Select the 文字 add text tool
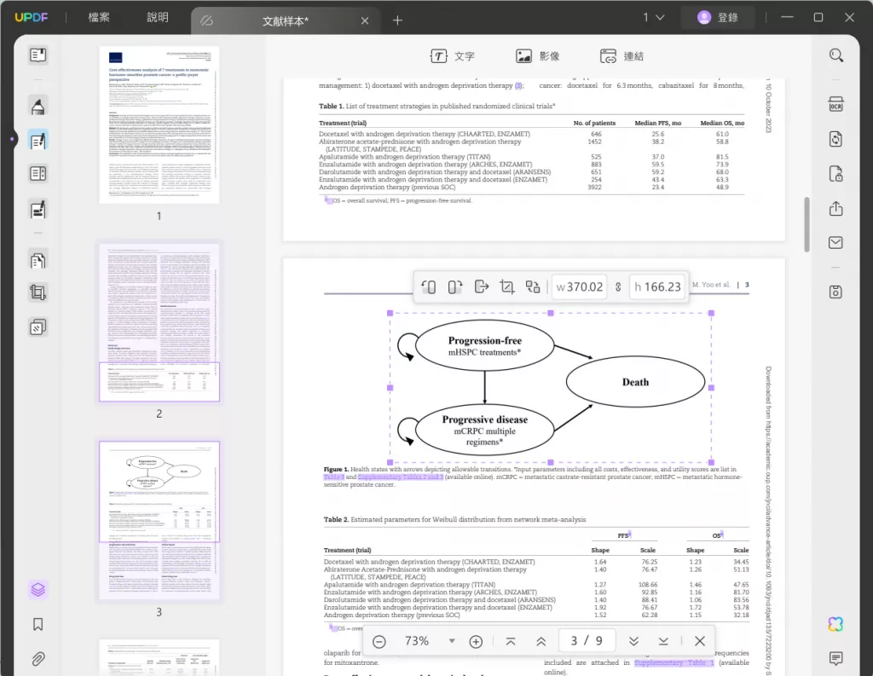The image size is (873, 676). tap(453, 56)
